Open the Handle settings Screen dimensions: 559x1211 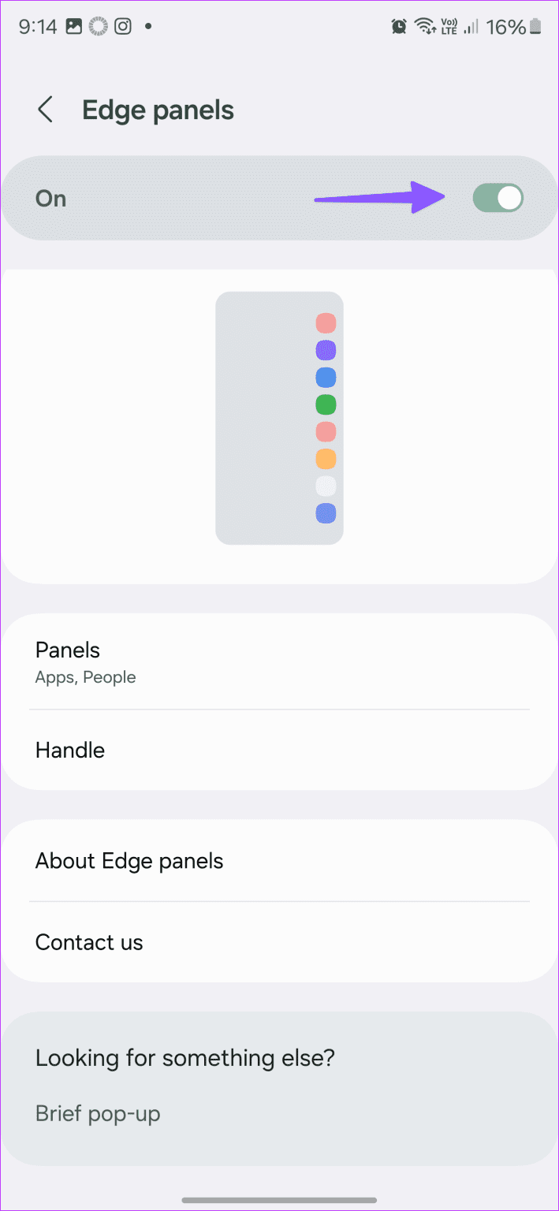[279, 750]
